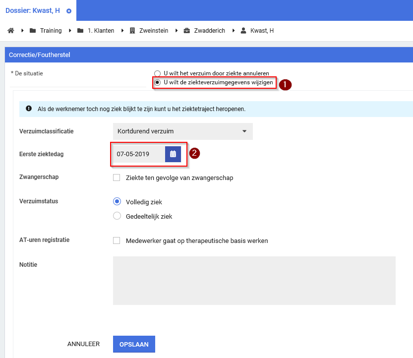Click the info icon in blue notice
Image resolution: width=413 pixels, height=358 pixels.
[x=29, y=109]
